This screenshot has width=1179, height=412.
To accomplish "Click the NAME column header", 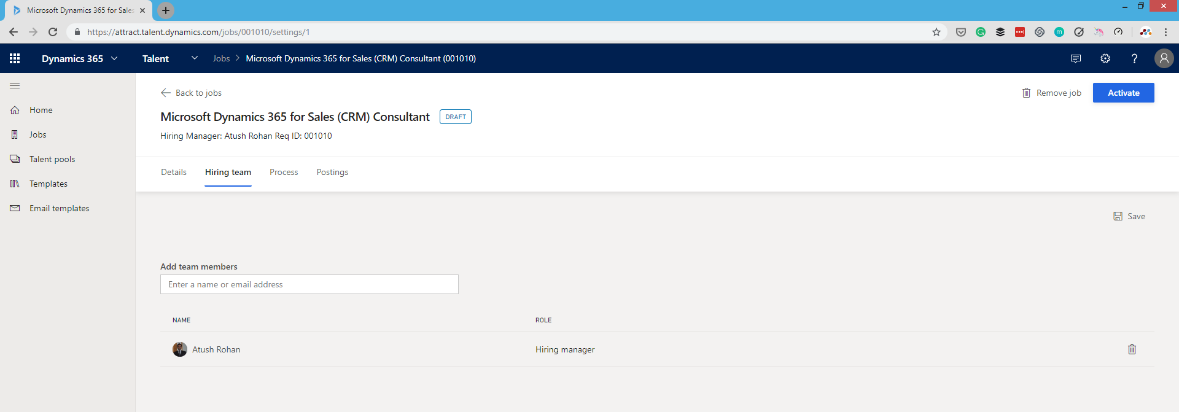I will click(181, 320).
